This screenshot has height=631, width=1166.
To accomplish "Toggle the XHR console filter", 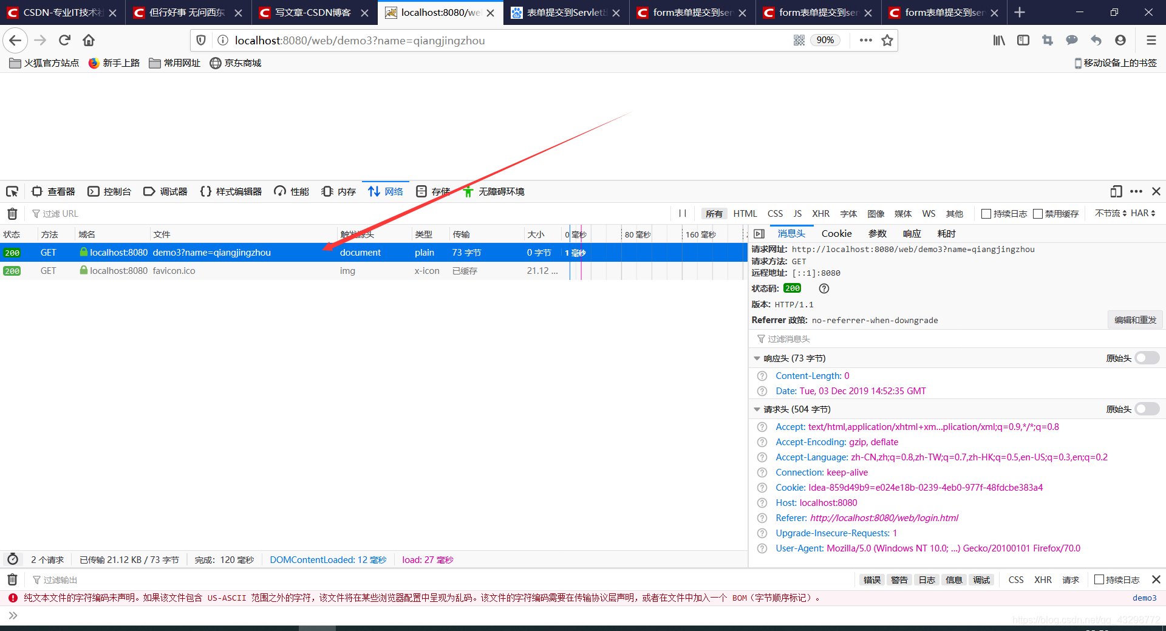I will [x=1043, y=580].
